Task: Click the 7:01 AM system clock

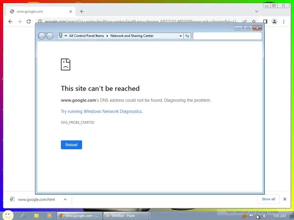Action: (x=279, y=216)
